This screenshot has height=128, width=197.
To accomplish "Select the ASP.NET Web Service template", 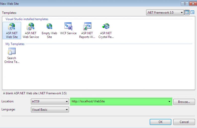I will tap(31, 31).
